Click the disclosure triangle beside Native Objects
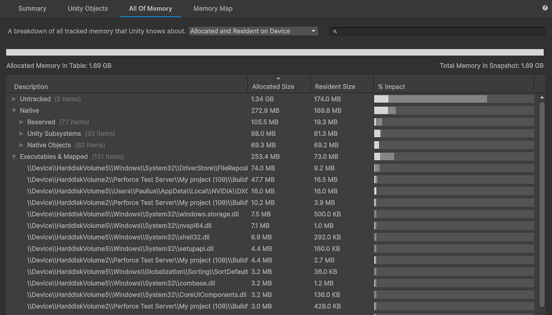This screenshot has height=315, width=552. click(20, 145)
